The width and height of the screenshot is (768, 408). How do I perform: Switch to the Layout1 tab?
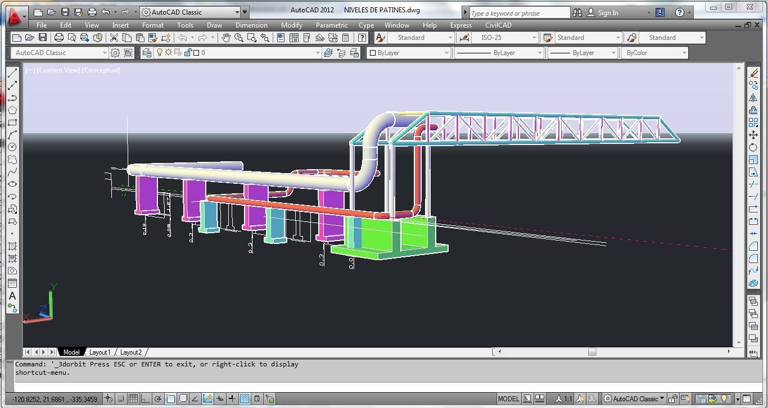coord(100,352)
